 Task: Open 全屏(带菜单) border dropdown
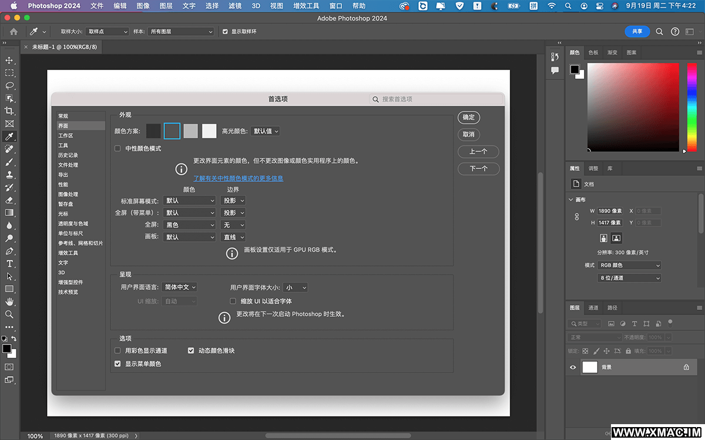pyautogui.click(x=233, y=212)
